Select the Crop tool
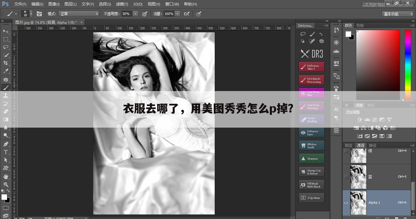Image resolution: width=416 pixels, height=219 pixels. [x=6, y=63]
